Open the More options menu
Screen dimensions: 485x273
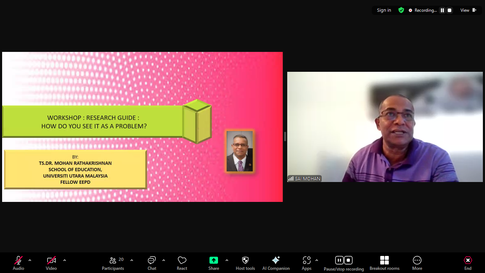(x=417, y=261)
